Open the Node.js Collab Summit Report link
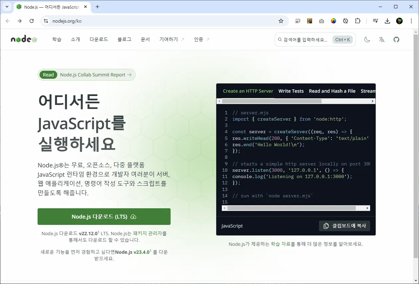Screen dimensions: 419x284 click(96, 75)
